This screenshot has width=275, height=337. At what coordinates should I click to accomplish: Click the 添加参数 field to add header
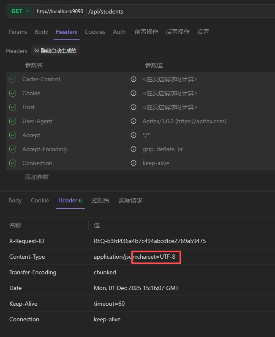37,177
